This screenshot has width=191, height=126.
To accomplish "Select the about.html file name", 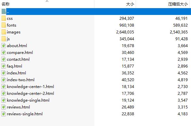I will click(x=17, y=46).
